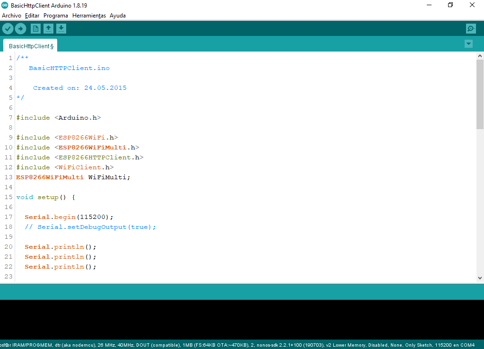Open a sketch with up-arrow icon

pyautogui.click(x=49, y=29)
